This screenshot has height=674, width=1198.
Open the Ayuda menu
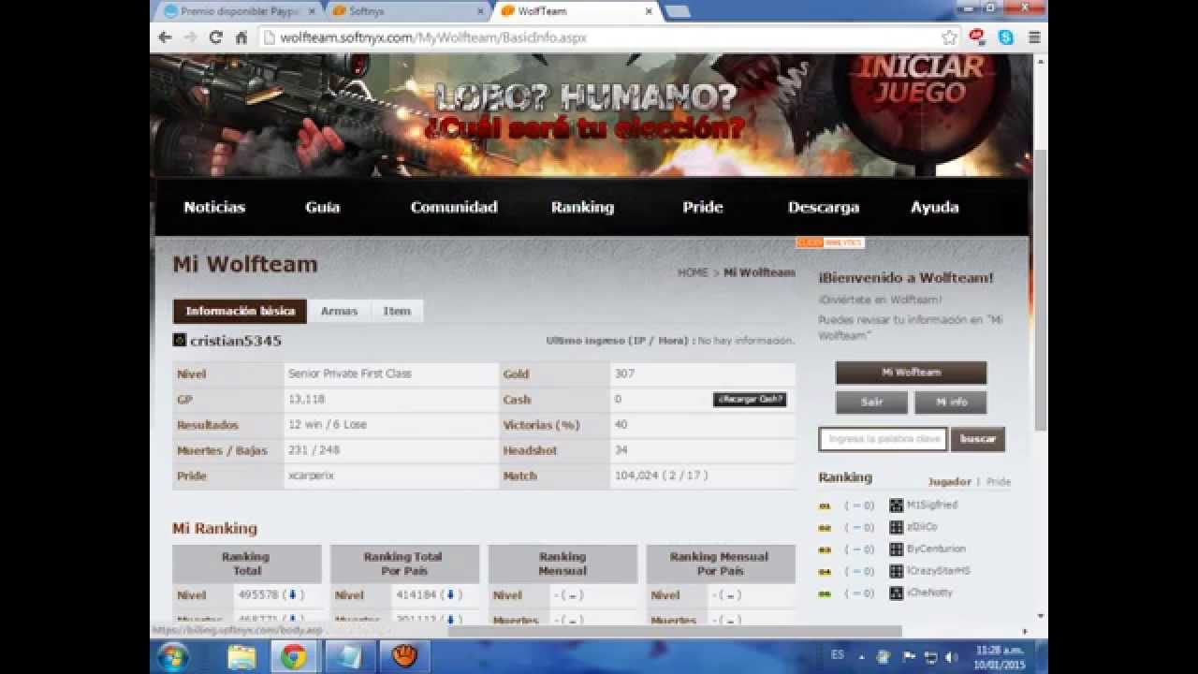(x=935, y=207)
